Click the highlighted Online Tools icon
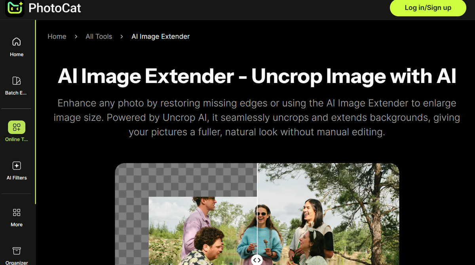 tap(16, 126)
